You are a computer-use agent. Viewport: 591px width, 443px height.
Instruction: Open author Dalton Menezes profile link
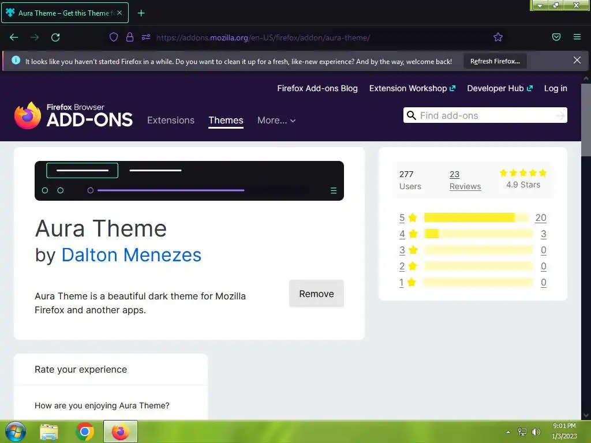pyautogui.click(x=131, y=255)
